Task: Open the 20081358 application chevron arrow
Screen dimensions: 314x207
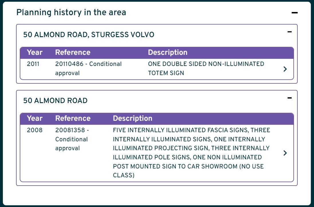Action: (x=285, y=153)
